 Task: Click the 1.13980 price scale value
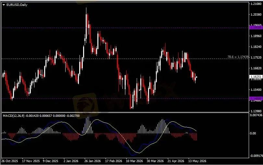coord(256,111)
